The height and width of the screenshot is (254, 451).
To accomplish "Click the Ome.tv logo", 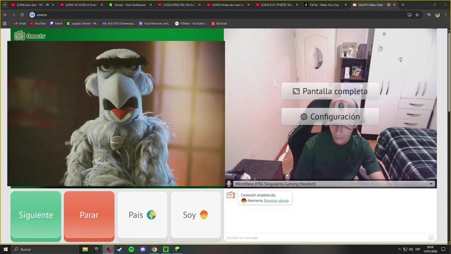I will [x=30, y=35].
